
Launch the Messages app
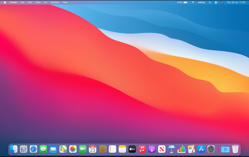pyautogui.click(x=43, y=149)
